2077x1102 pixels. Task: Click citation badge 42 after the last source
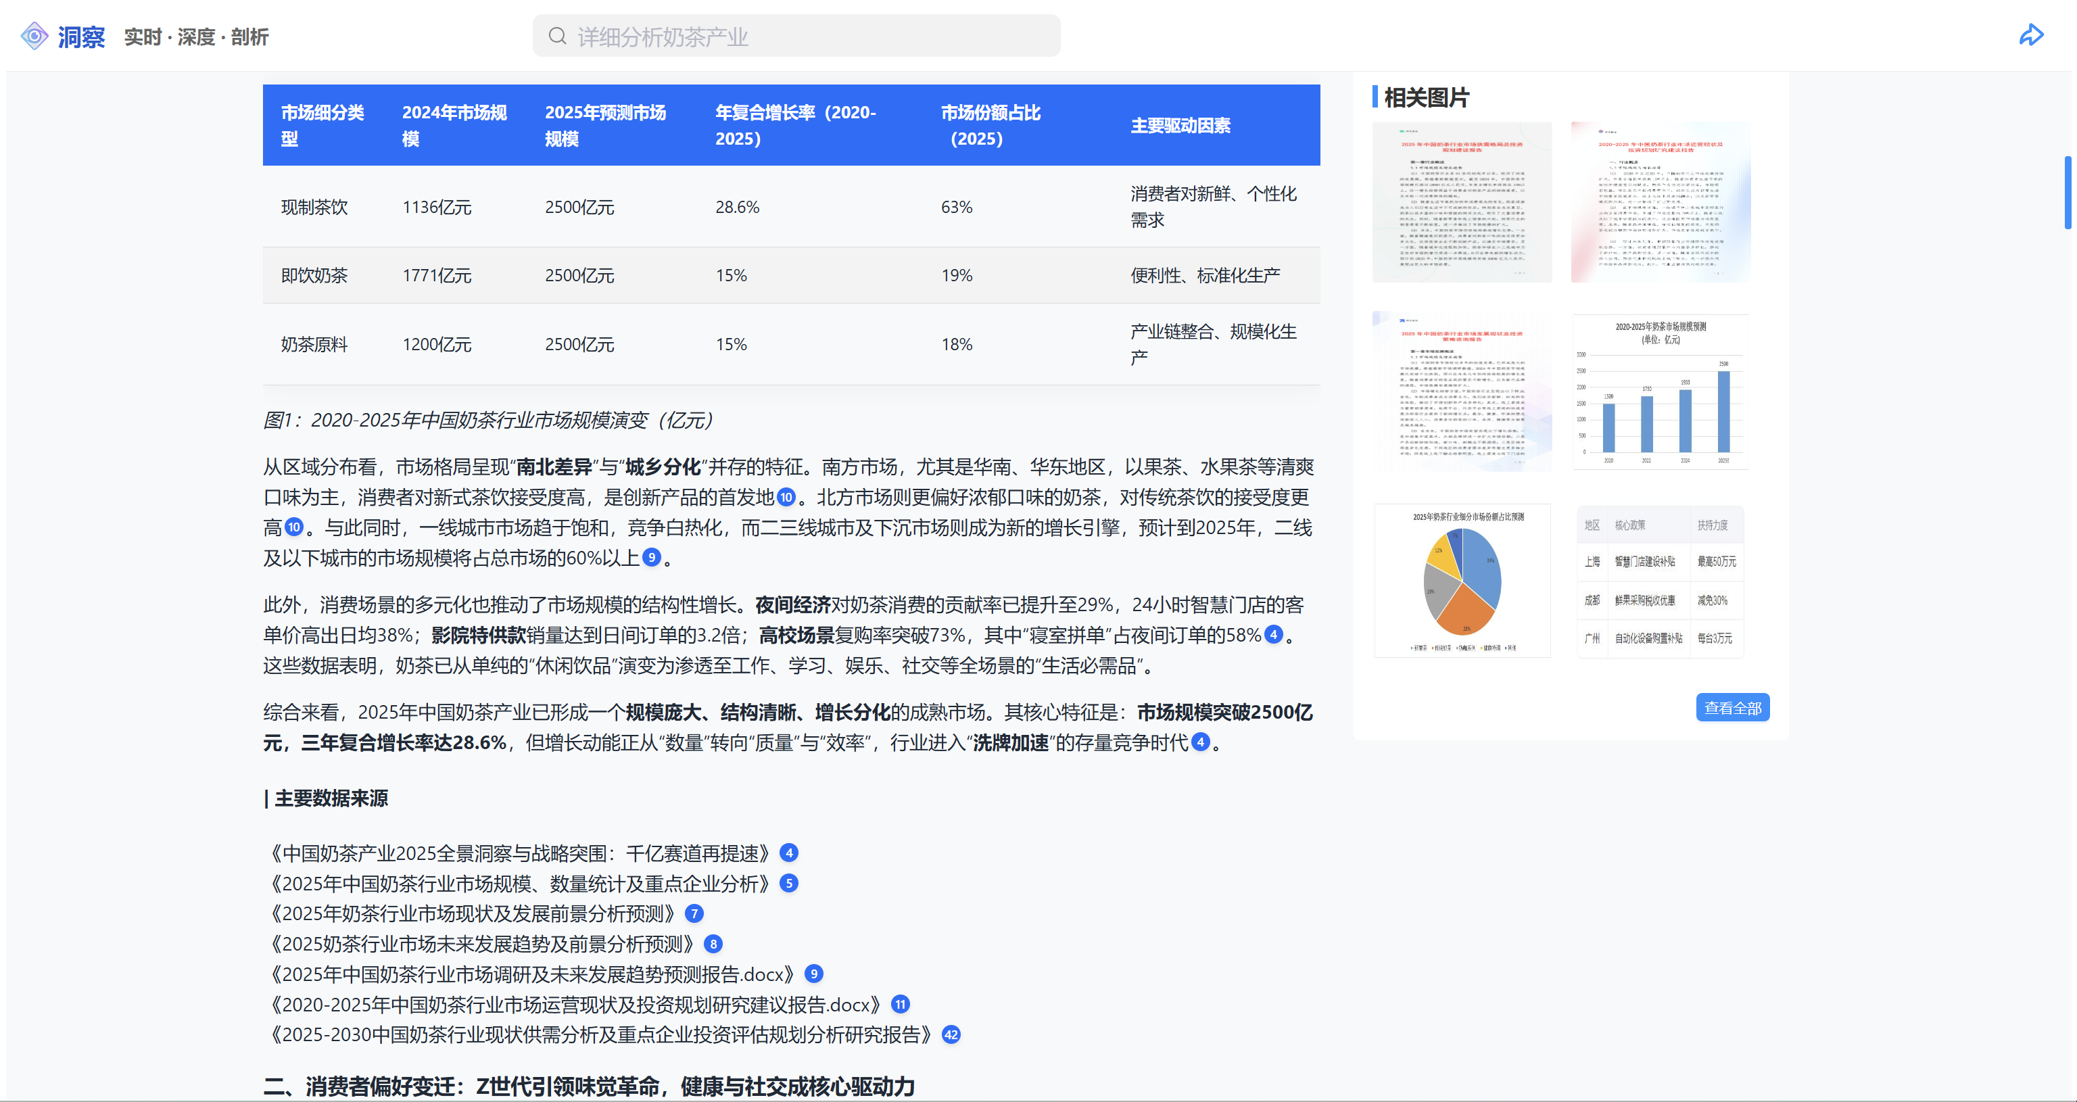(951, 1034)
